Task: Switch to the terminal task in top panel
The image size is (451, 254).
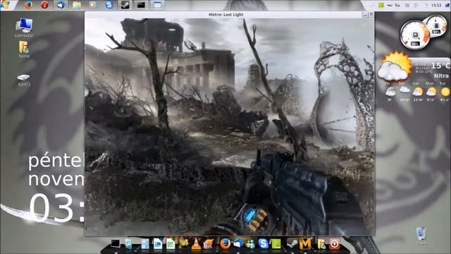Action: coord(141,5)
